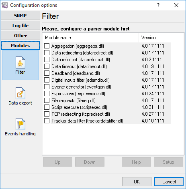Open the Events handling flag icon
The image size is (186, 189).
[20, 124]
